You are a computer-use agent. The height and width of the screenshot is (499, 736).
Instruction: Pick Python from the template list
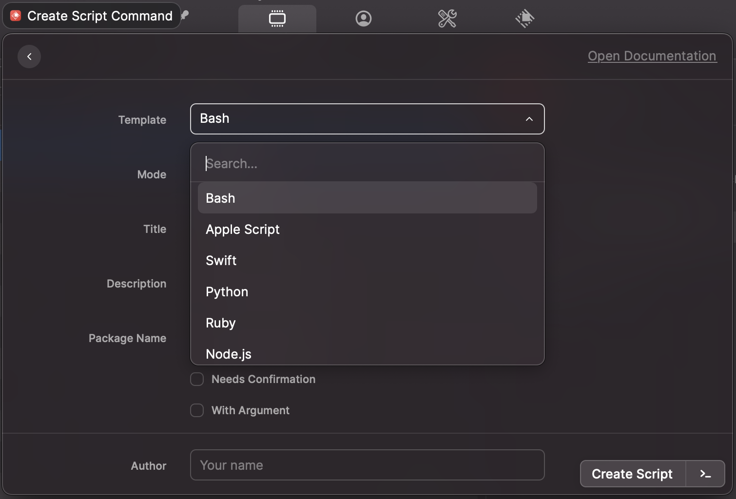(x=368, y=291)
